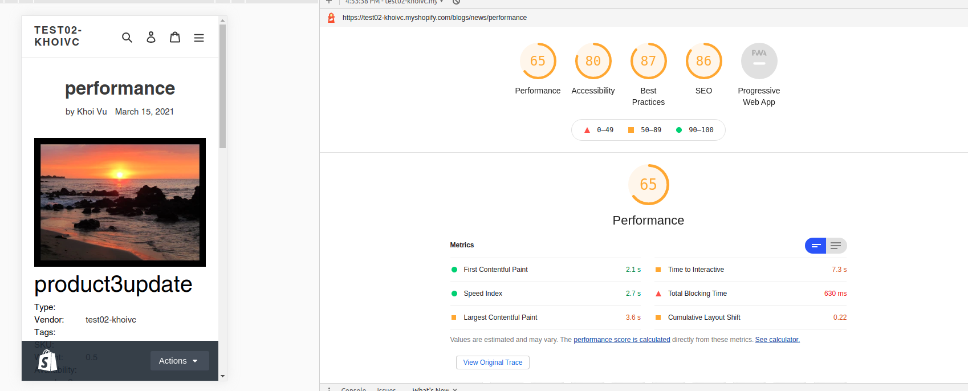Open the shopping cart bag icon
The image size is (968, 391).
[x=175, y=38]
